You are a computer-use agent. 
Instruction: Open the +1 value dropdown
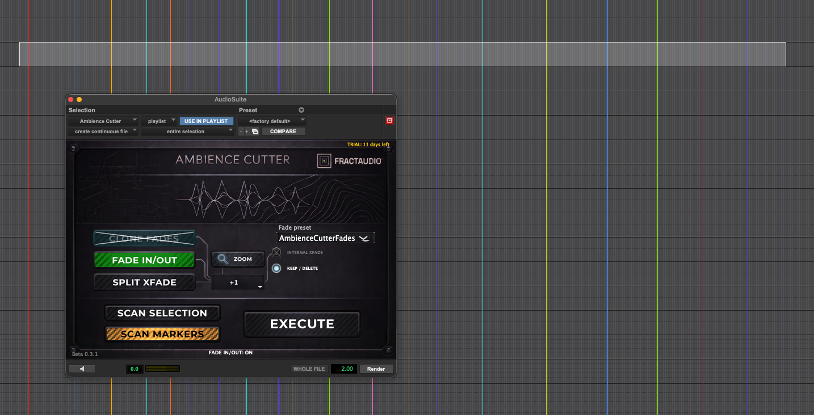238,282
